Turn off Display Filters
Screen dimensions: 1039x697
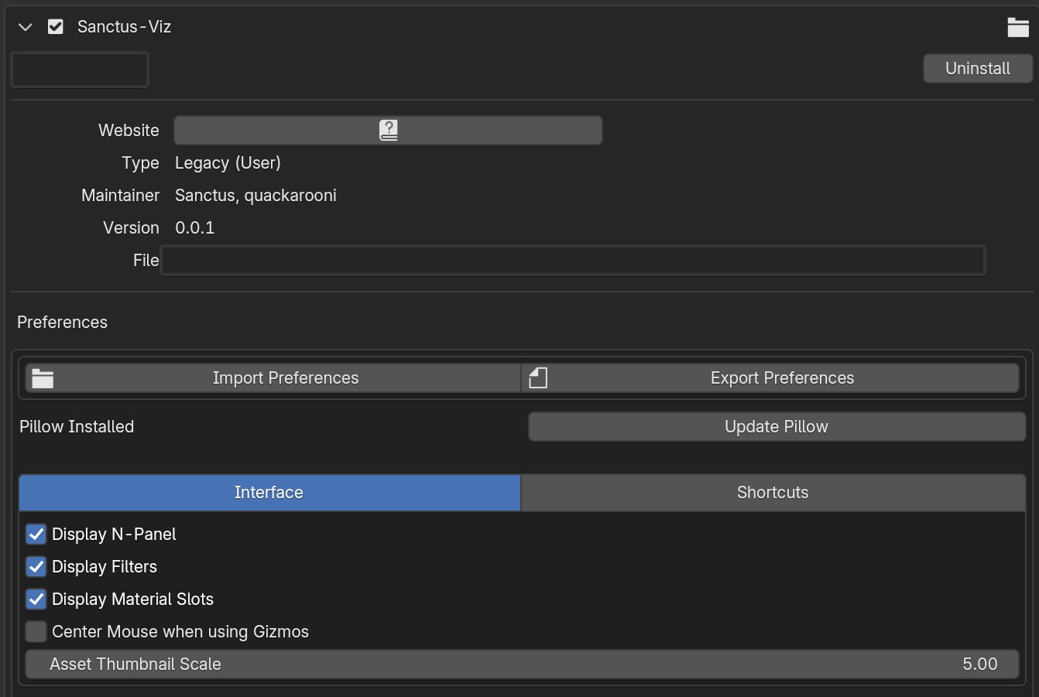click(36, 567)
